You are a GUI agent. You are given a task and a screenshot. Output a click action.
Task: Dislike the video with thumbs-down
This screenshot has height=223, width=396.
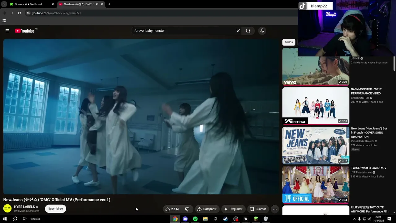pyautogui.click(x=187, y=209)
